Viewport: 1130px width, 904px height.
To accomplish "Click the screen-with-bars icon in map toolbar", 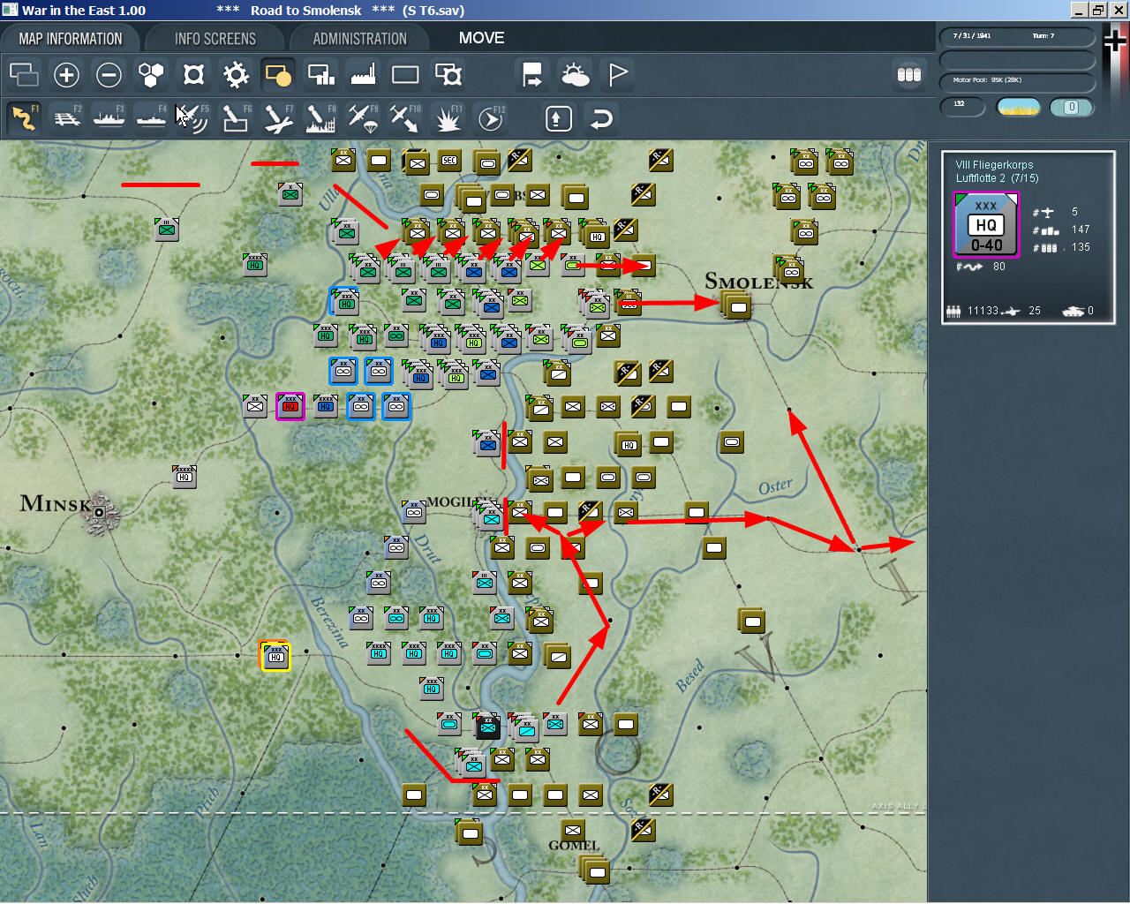I will [320, 75].
